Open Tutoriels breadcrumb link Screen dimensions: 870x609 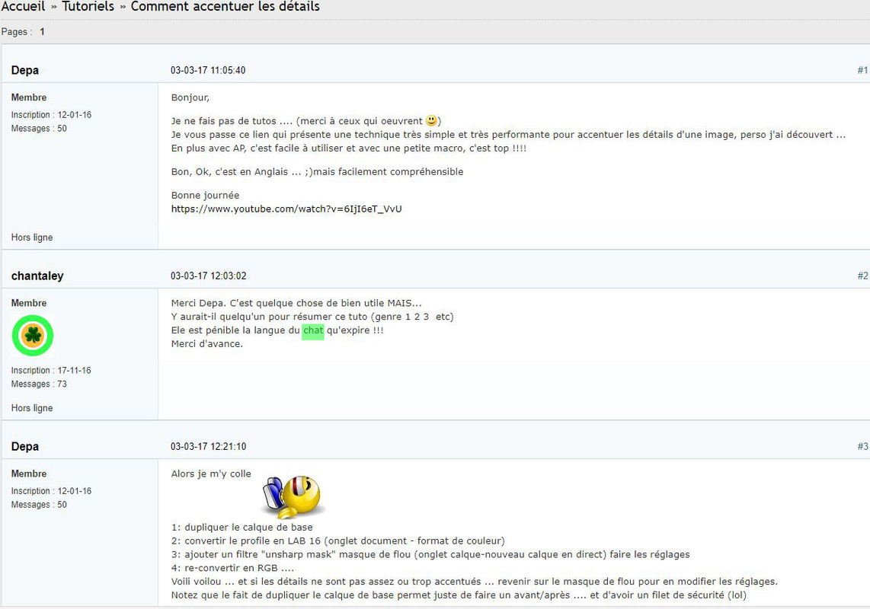click(88, 7)
